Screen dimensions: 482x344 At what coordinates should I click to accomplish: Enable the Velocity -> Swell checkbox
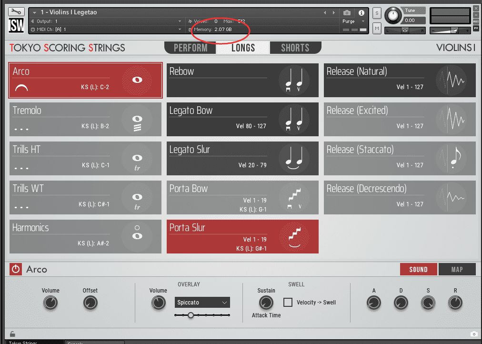(288, 302)
